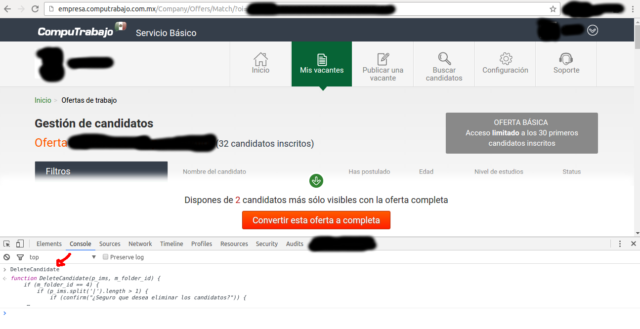This screenshot has height=329, width=640.
Task: Open the Inicio home tab
Action: pos(260,64)
